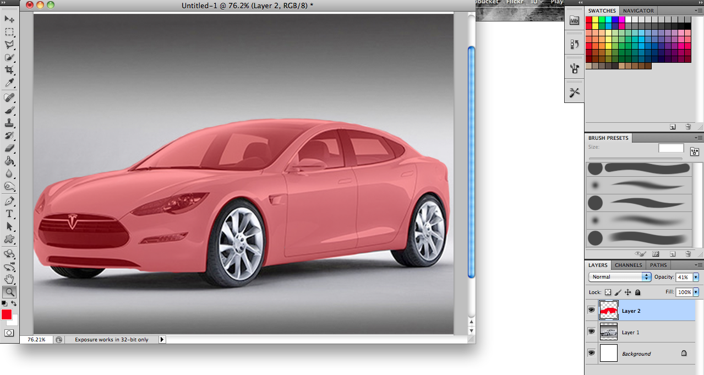Click the white background color swatch
This screenshot has width=704, height=375.
coord(14,322)
